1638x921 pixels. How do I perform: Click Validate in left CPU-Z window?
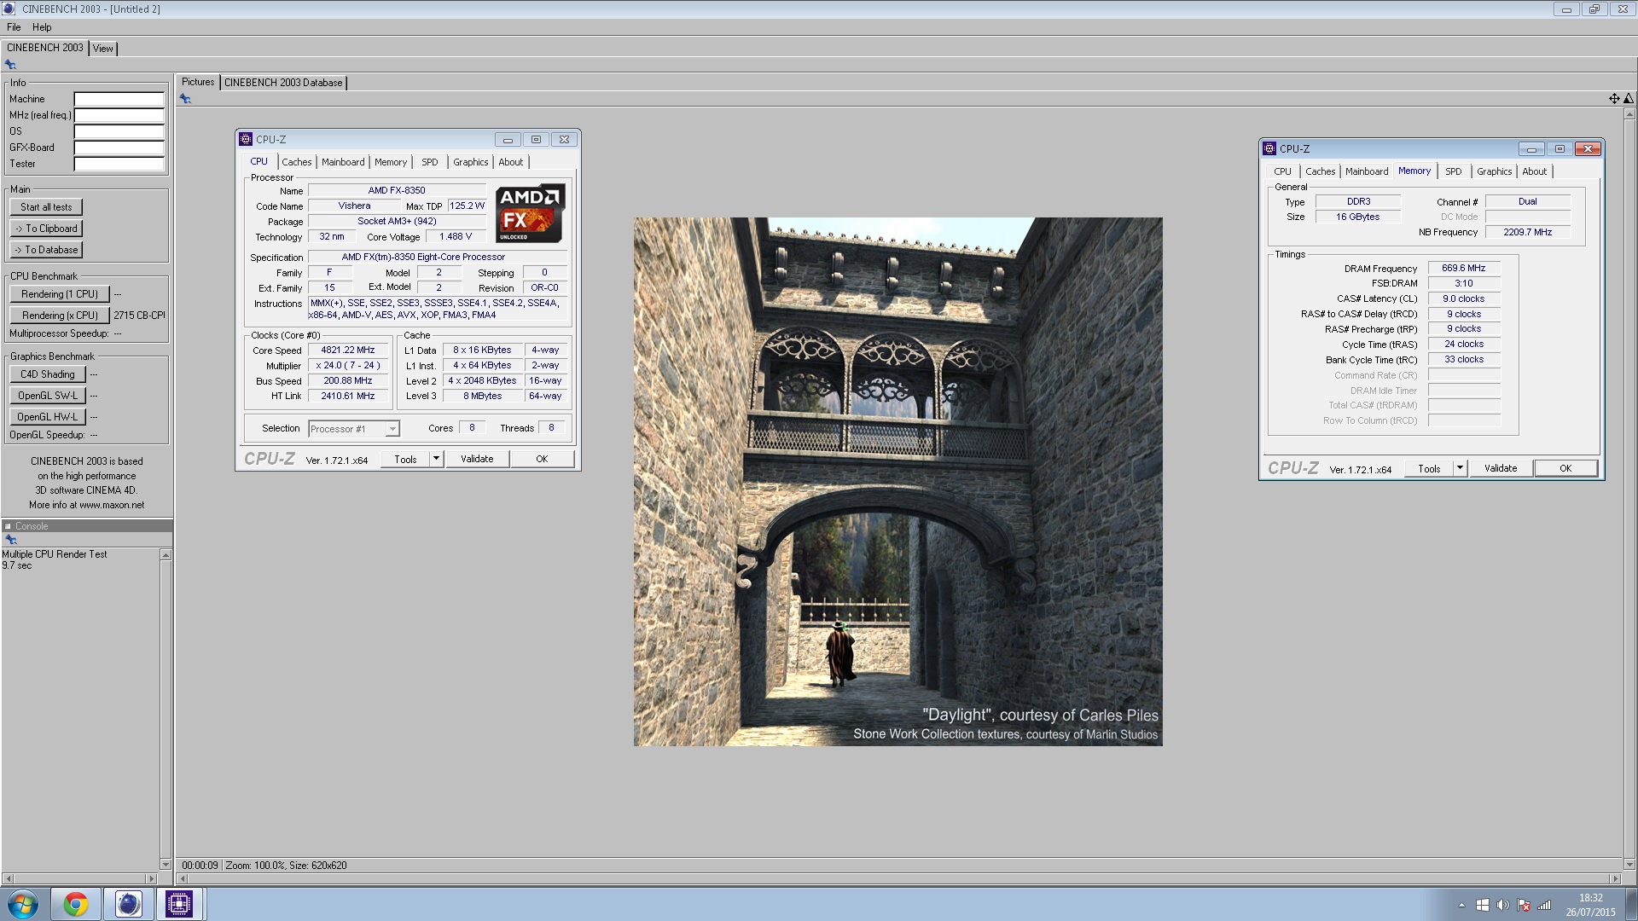tap(477, 459)
